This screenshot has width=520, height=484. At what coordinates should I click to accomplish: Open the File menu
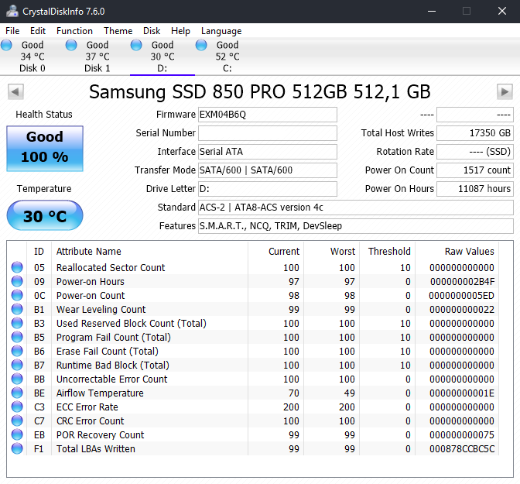[x=12, y=31]
